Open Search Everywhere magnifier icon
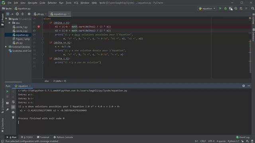This screenshot has width=255, height=143. click(x=253, y=8)
